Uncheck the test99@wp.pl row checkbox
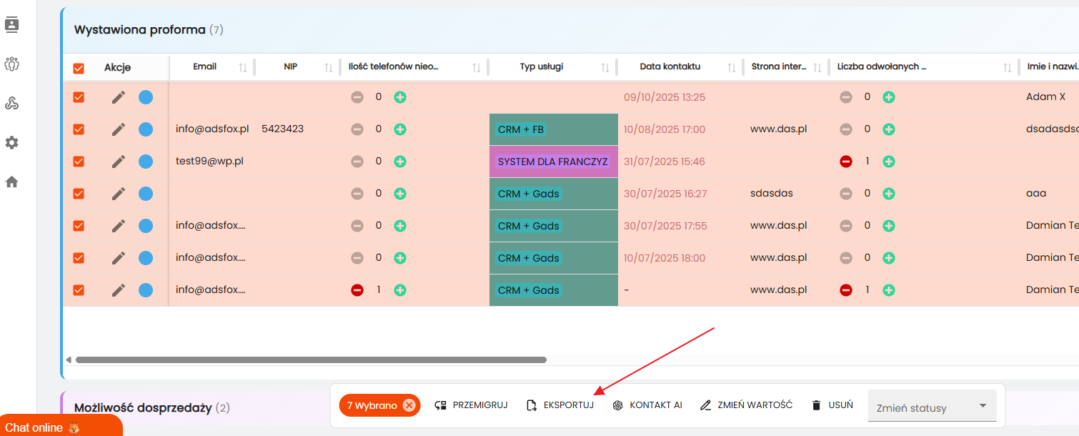This screenshot has height=436, width=1079. tap(79, 162)
